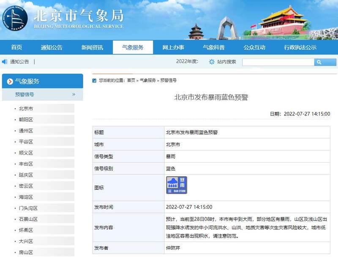Open 行政执法公示 in the navigation bar
The width and height of the screenshot is (338, 258).
300,47
